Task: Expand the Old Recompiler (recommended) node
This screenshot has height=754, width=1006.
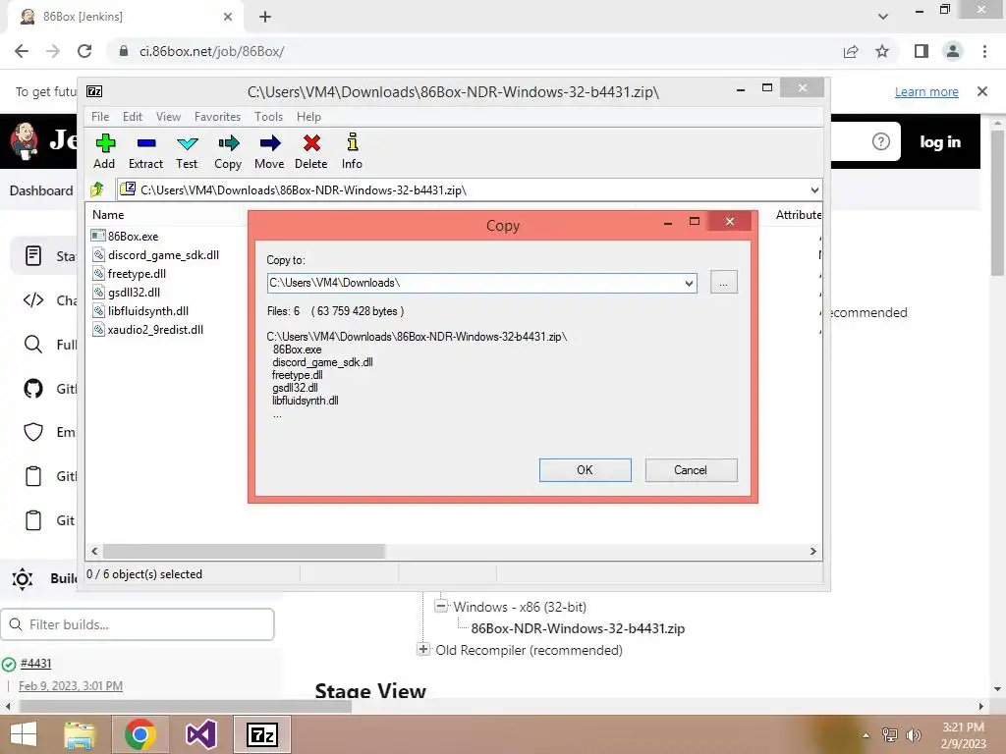Action: coord(422,650)
